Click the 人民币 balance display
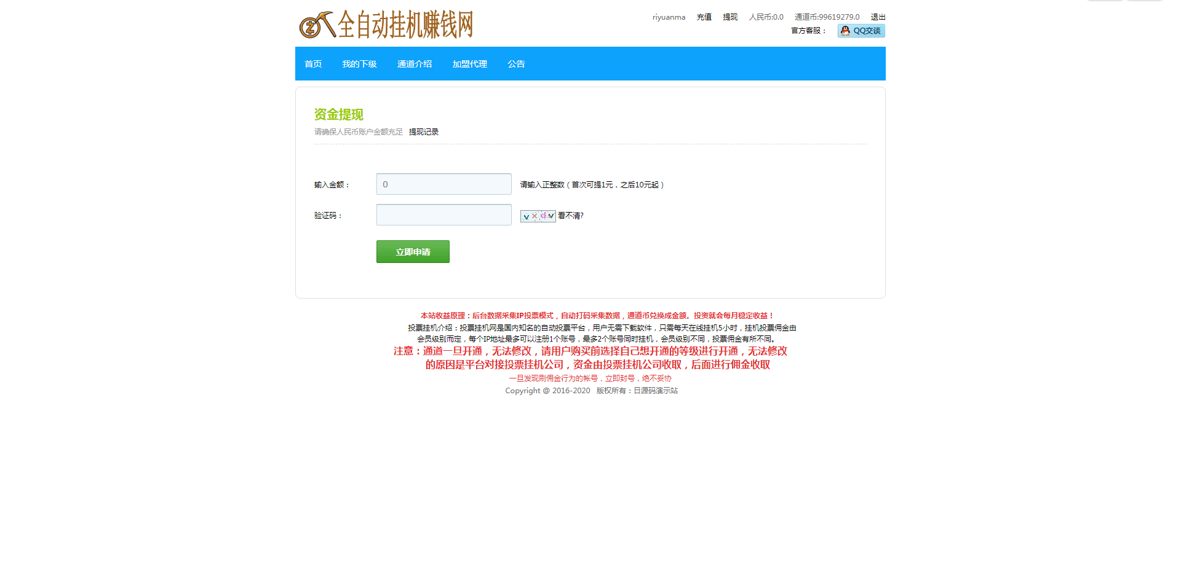1181x572 pixels. (x=766, y=17)
